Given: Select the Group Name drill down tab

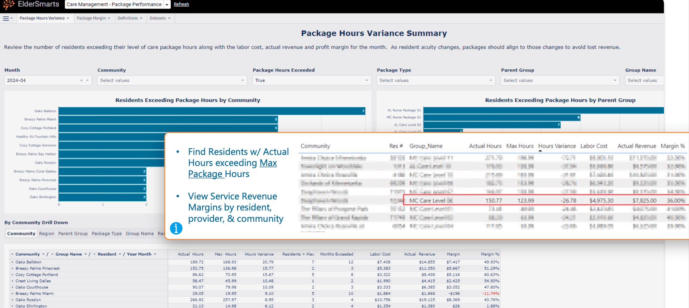Looking at the screenshot, I should (140, 233).
